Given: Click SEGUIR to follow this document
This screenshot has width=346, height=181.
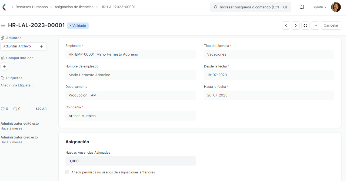Looking at the screenshot, I should (41, 109).
